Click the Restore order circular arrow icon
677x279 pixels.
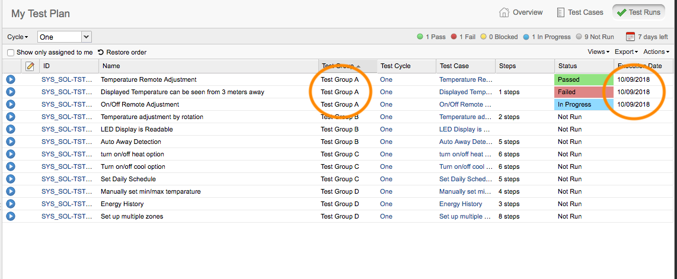(x=101, y=52)
